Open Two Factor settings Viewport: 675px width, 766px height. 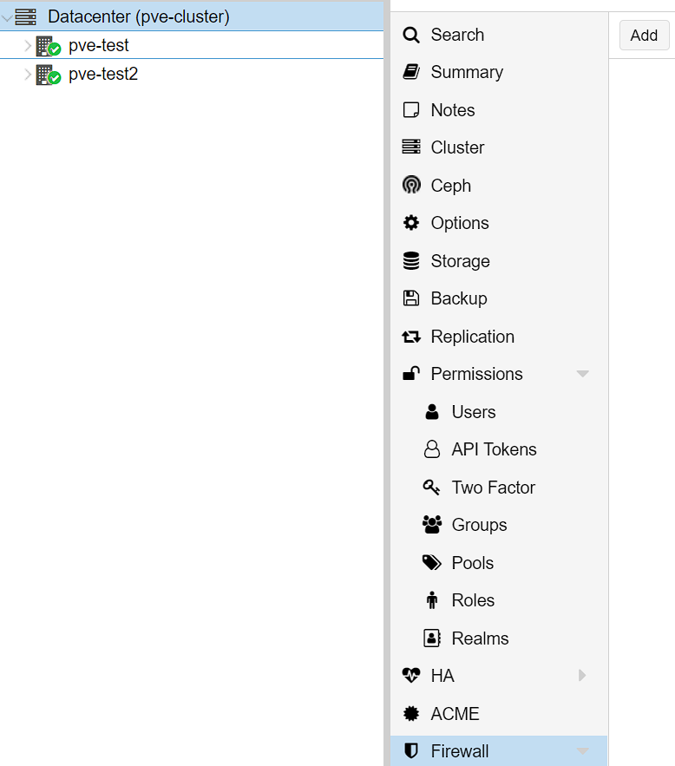coord(494,488)
